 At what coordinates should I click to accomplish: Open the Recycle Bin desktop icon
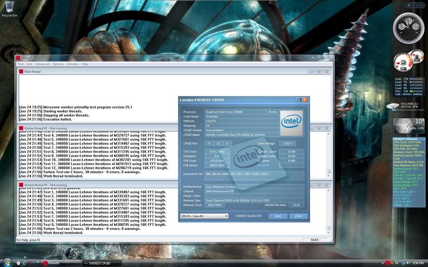tap(9, 9)
